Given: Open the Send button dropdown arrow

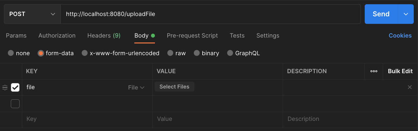Looking at the screenshot, I should (x=406, y=14).
